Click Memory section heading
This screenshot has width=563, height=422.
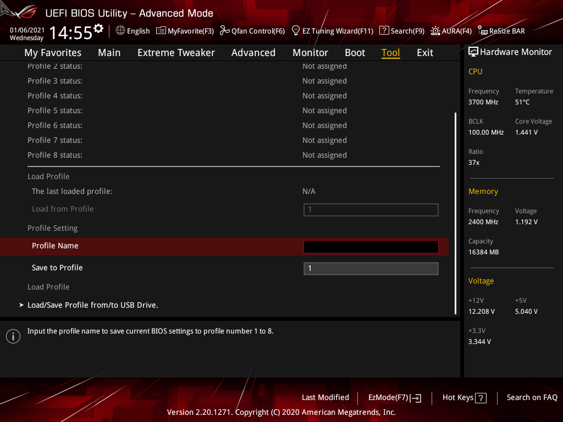coord(483,192)
